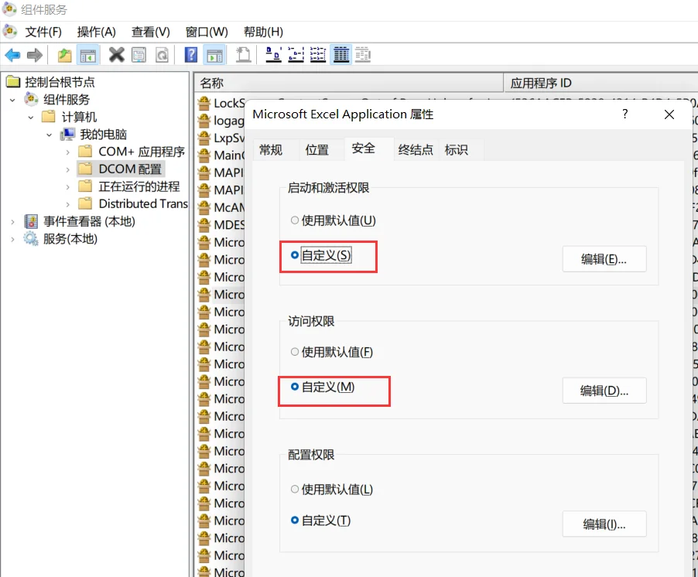Click the gray Forward arrow toolbar icon
The width and height of the screenshot is (698, 577).
(35, 55)
